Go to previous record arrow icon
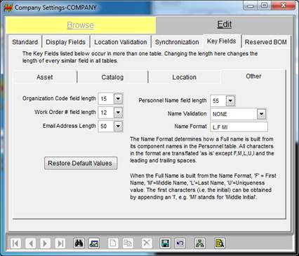This screenshot has width=299, height=256. tap(31, 243)
